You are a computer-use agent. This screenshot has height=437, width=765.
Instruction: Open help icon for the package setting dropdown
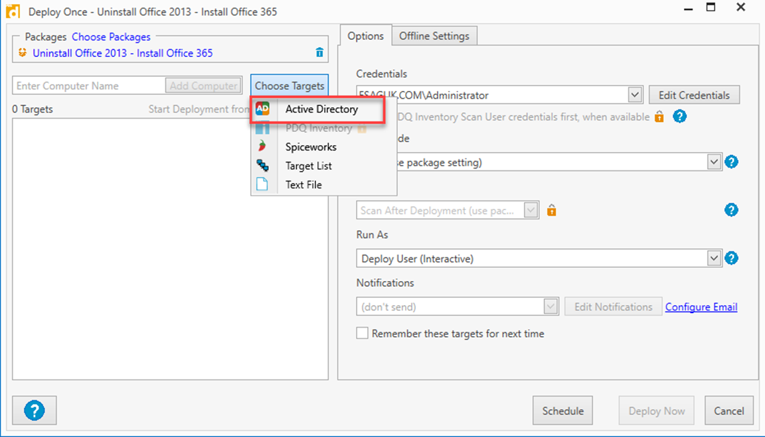click(731, 162)
